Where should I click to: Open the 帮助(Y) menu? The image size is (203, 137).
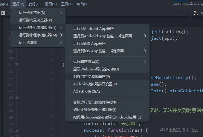pyautogui.click(x=83, y=4)
